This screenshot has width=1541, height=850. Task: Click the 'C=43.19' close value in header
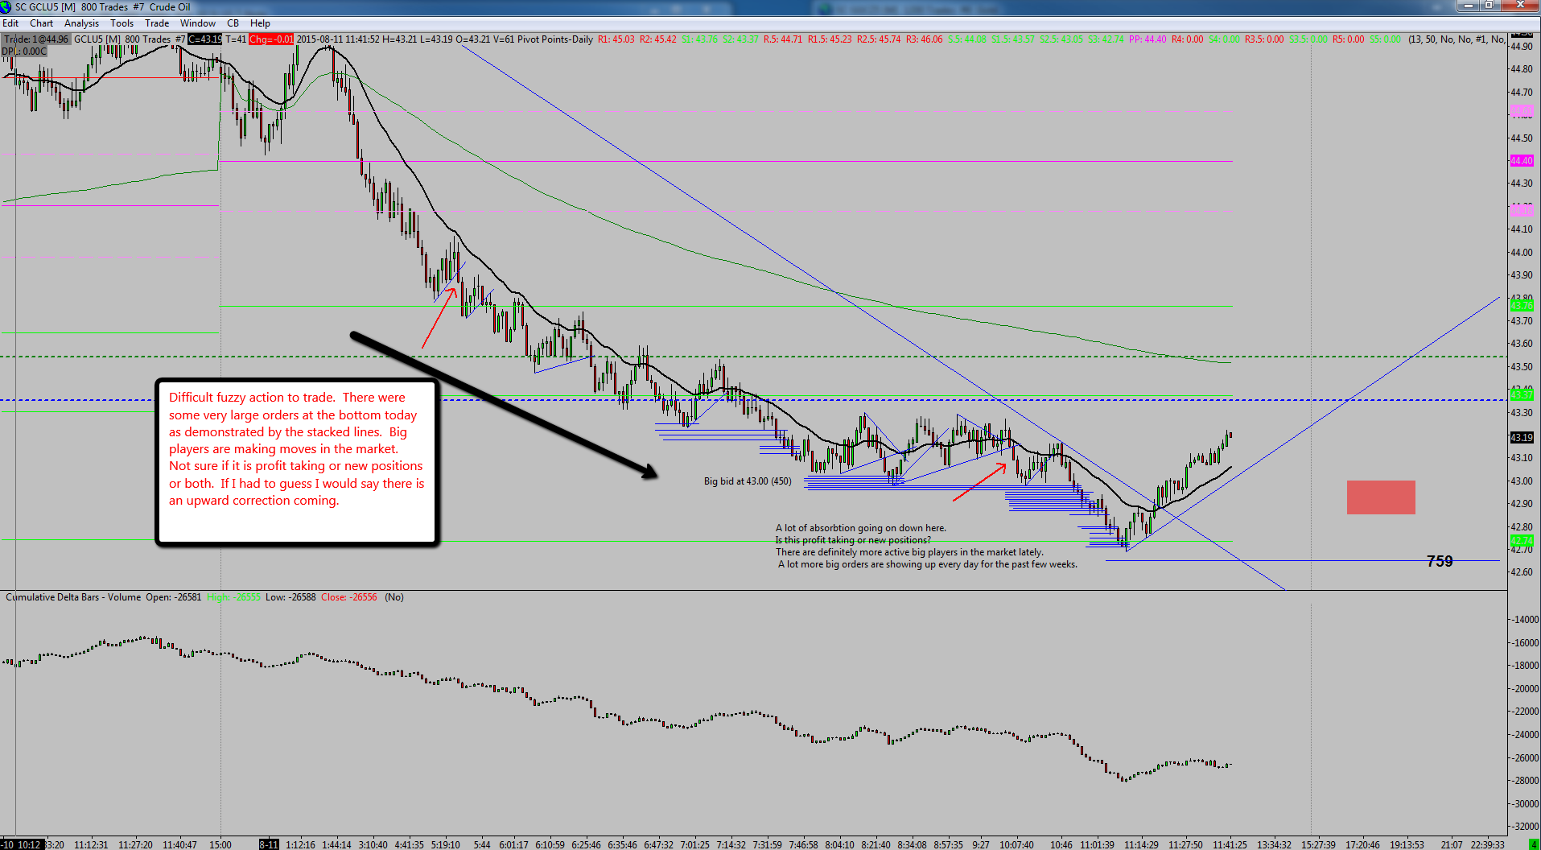coord(205,39)
